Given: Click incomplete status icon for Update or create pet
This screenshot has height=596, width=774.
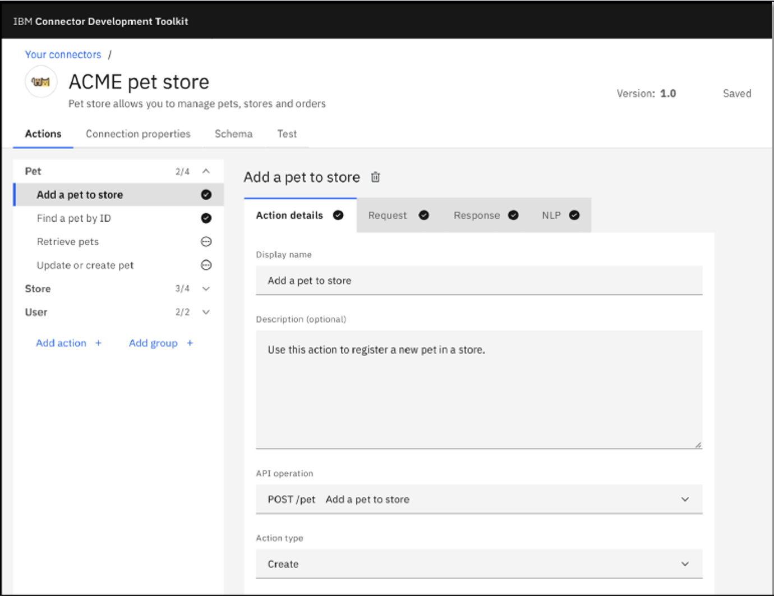Looking at the screenshot, I should (x=206, y=265).
